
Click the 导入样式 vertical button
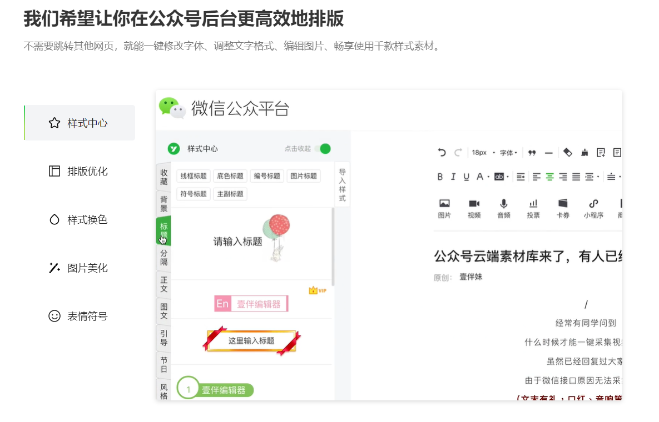tap(343, 184)
